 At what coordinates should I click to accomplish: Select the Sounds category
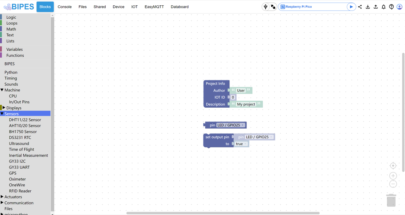pyautogui.click(x=25, y=84)
